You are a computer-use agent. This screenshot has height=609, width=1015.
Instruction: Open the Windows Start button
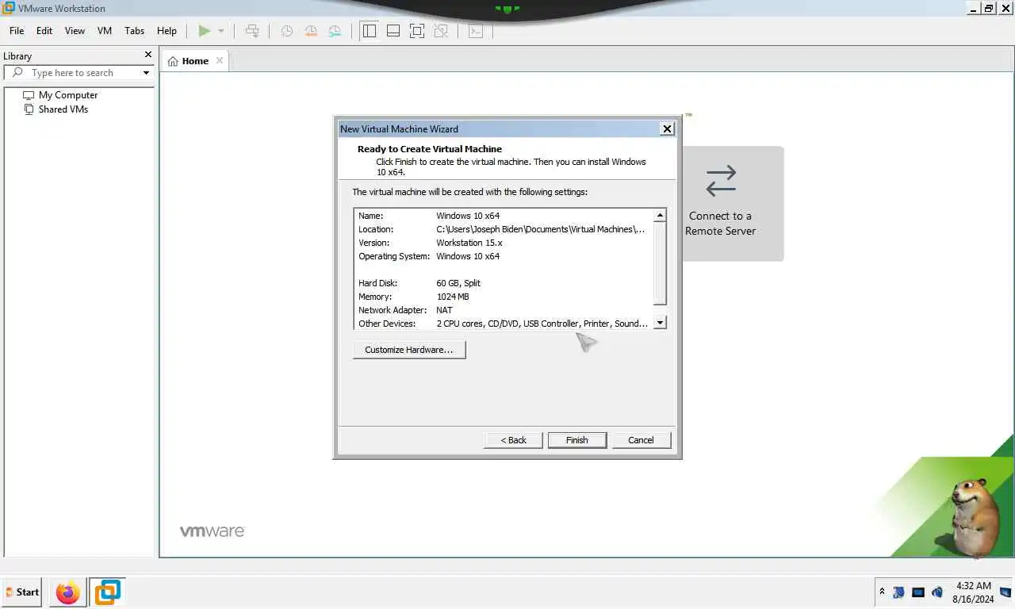pyautogui.click(x=21, y=592)
